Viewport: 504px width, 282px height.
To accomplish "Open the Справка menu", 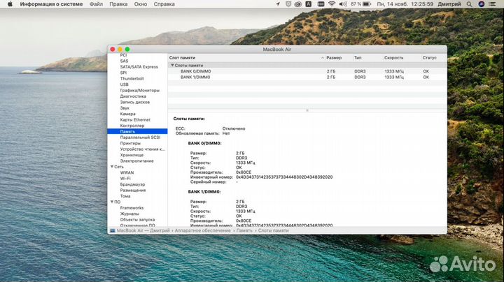I will pyautogui.click(x=164, y=4).
